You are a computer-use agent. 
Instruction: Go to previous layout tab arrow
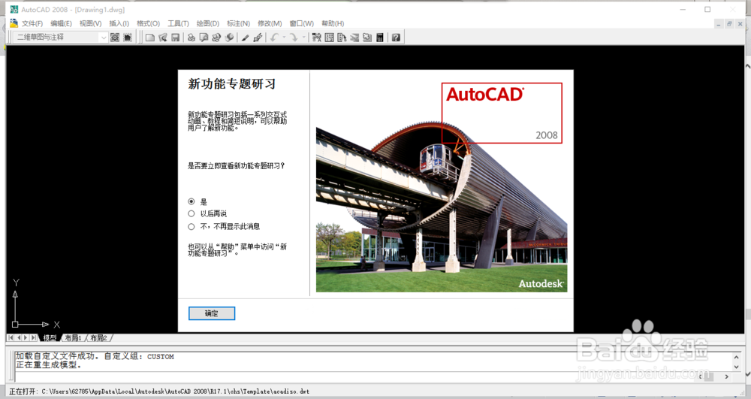(x=18, y=337)
